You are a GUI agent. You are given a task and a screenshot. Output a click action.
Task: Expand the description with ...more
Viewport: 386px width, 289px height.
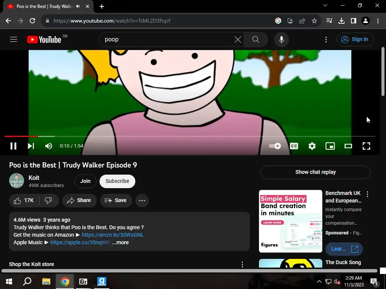point(120,243)
